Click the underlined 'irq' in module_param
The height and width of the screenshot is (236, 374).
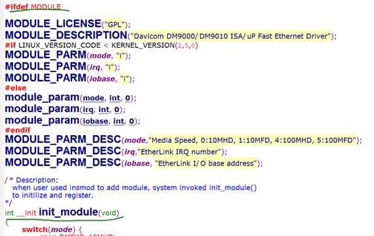[88, 109]
